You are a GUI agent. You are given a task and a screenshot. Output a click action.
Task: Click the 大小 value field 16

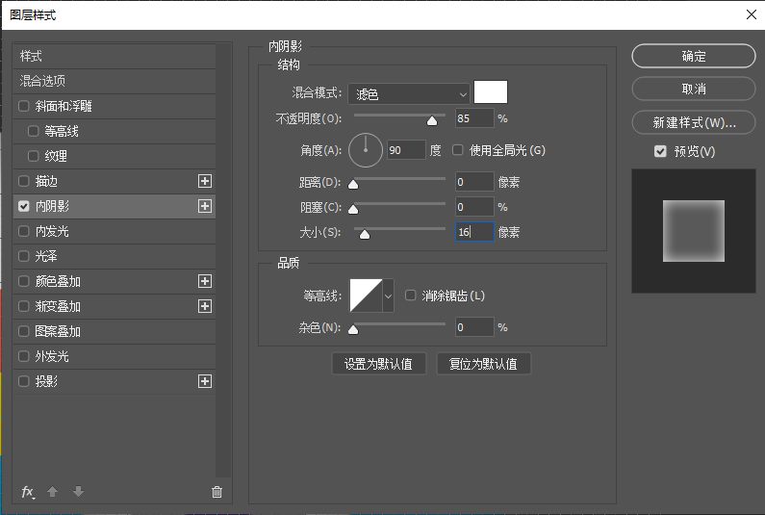pyautogui.click(x=474, y=232)
